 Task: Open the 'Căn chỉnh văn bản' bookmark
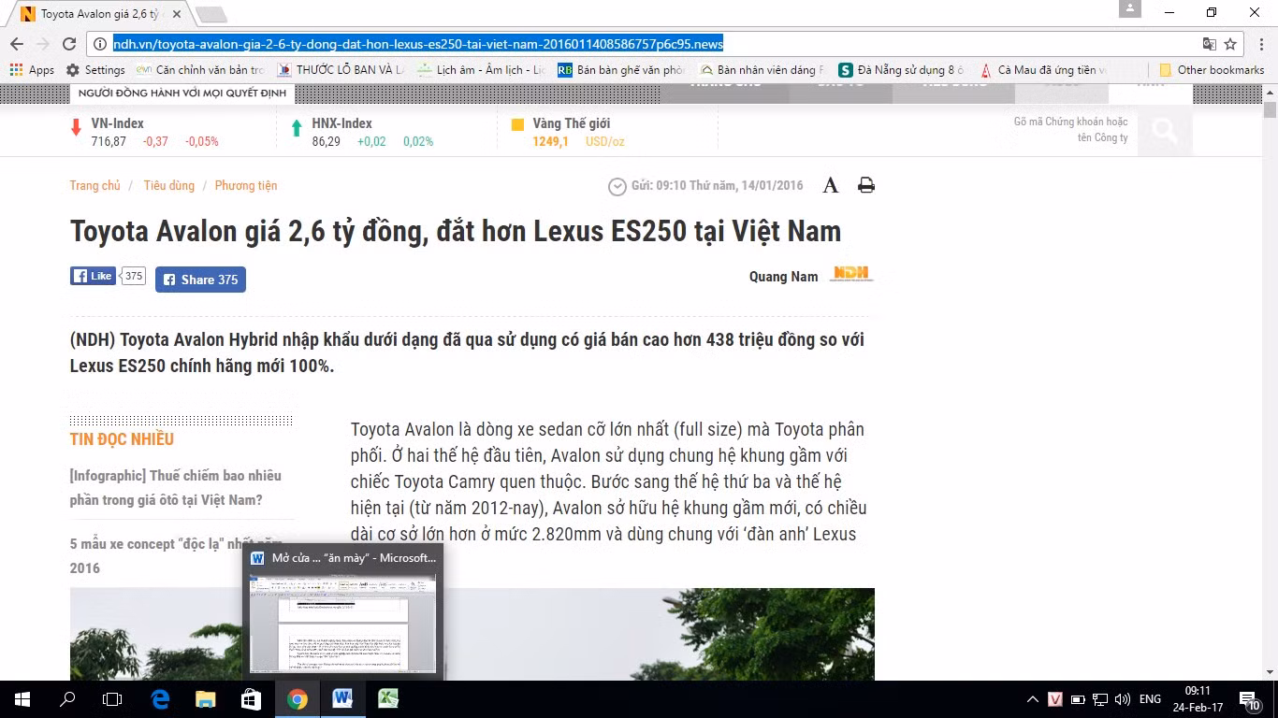201,70
